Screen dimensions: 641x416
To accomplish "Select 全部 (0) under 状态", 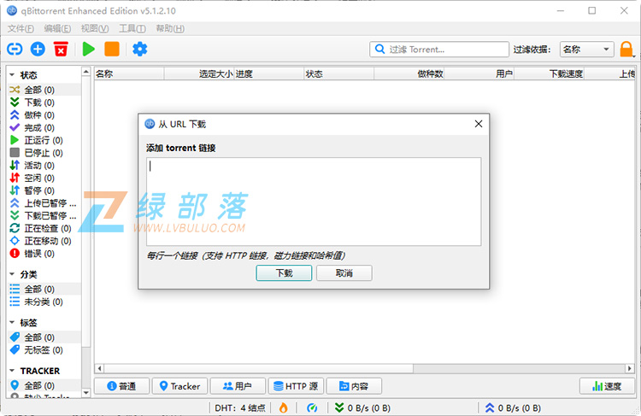I will click(44, 90).
